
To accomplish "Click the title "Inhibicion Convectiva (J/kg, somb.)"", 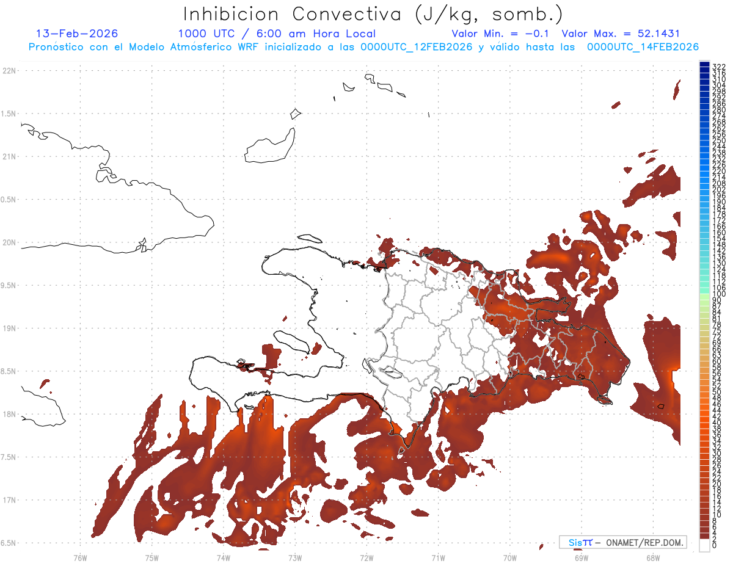I will [x=373, y=15].
